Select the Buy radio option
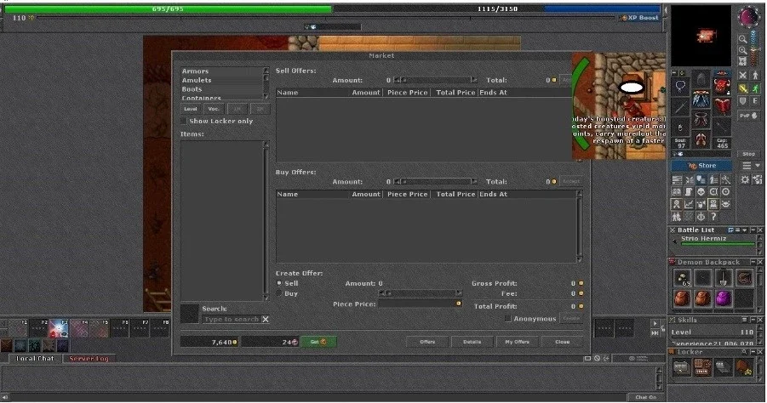 [279, 293]
